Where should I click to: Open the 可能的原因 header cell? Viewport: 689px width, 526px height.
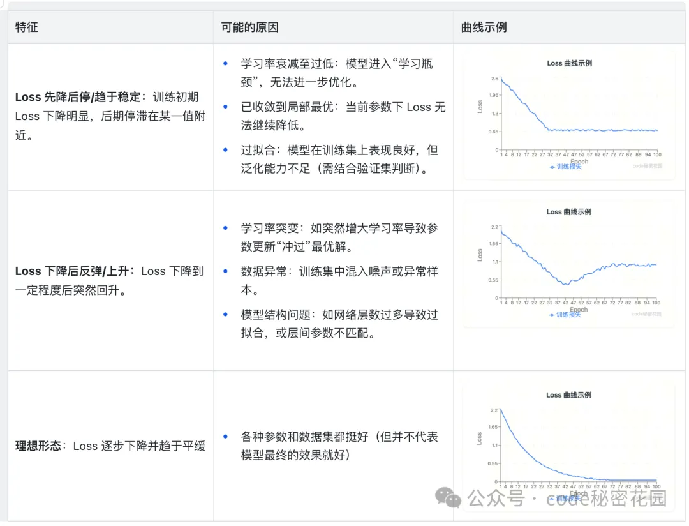(x=249, y=27)
